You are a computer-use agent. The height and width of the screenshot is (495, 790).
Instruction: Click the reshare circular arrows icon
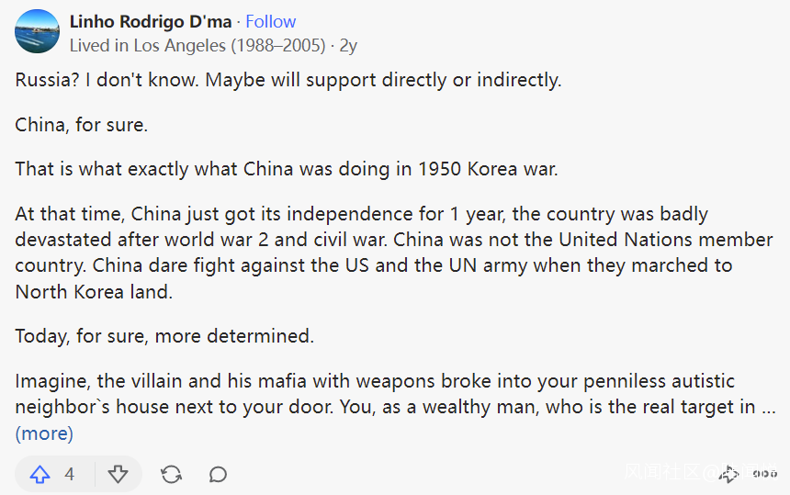[x=171, y=474]
